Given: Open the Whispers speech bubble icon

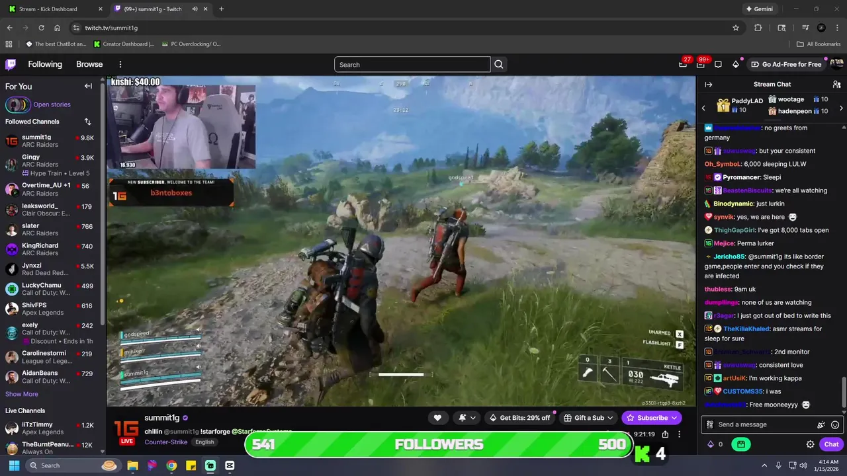Looking at the screenshot, I should click(718, 64).
